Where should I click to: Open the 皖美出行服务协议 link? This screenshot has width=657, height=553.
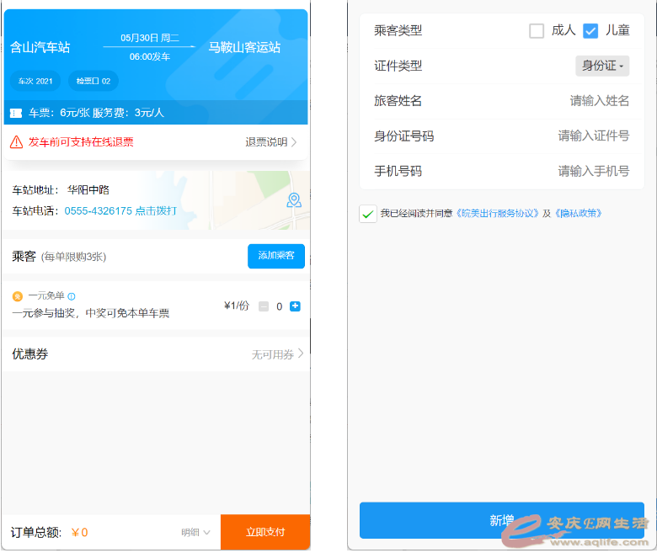click(497, 214)
